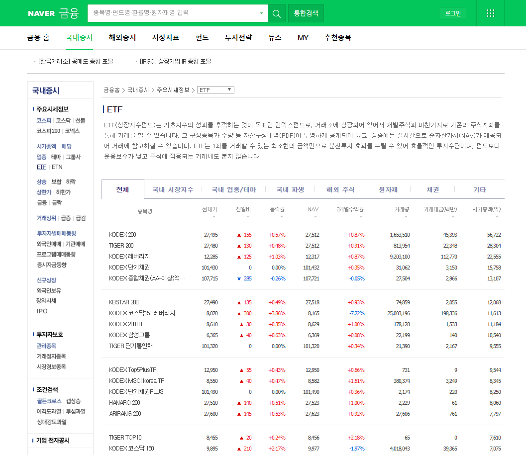Select the 국내 시장지수 tab

(173, 190)
